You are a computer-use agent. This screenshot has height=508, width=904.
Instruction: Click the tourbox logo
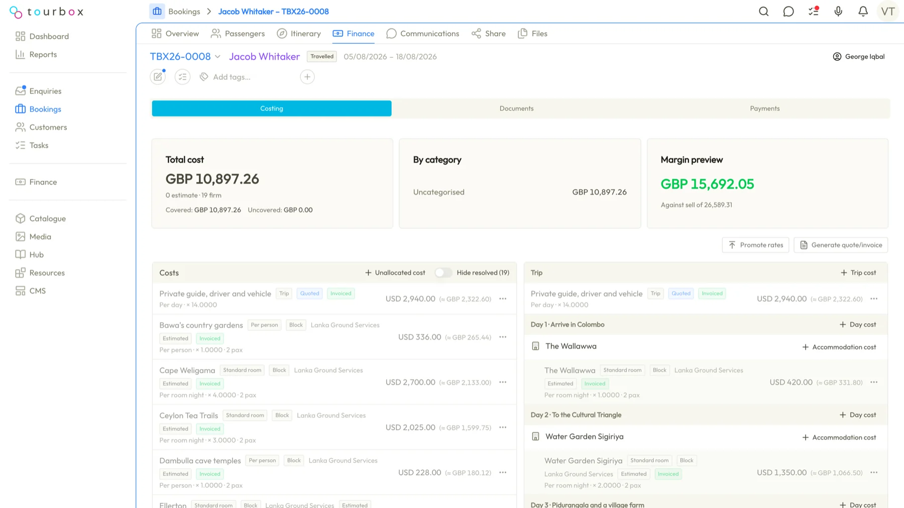pos(46,12)
